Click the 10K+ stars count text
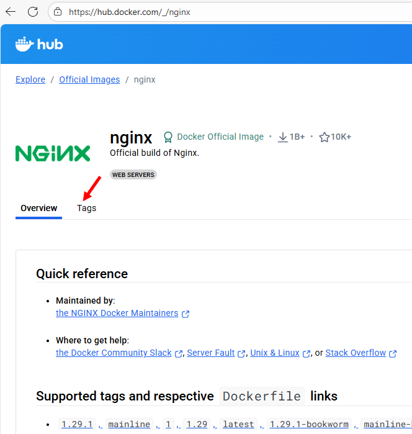 pos(341,137)
